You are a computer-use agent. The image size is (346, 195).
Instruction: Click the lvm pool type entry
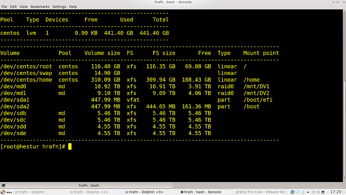[x=31, y=33]
